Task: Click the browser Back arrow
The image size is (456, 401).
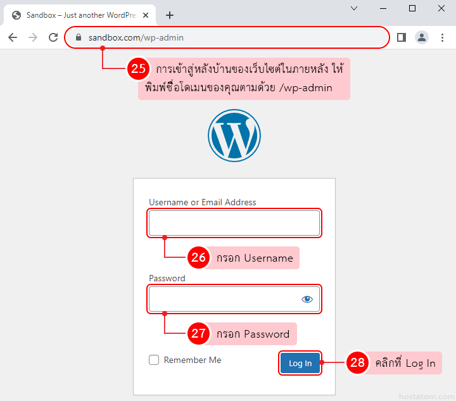Action: tap(13, 37)
